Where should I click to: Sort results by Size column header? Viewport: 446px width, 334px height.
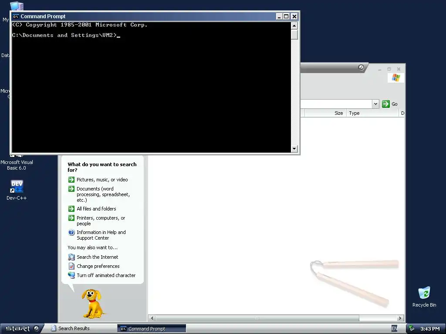[325, 113]
